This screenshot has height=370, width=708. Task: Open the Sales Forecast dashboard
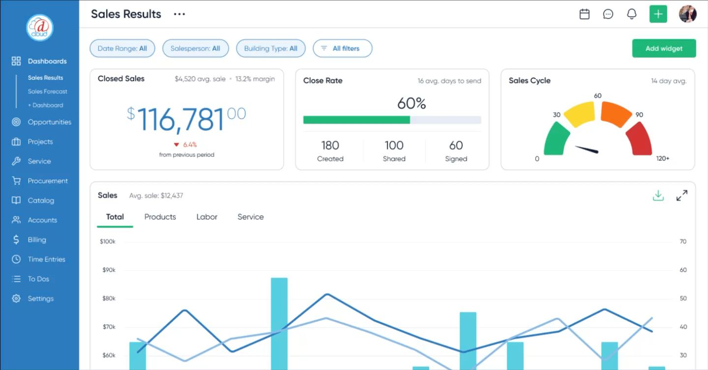tap(48, 91)
